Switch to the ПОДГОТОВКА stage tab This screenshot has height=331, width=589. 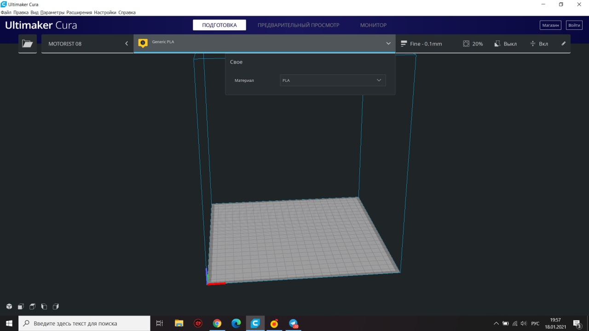pos(219,25)
